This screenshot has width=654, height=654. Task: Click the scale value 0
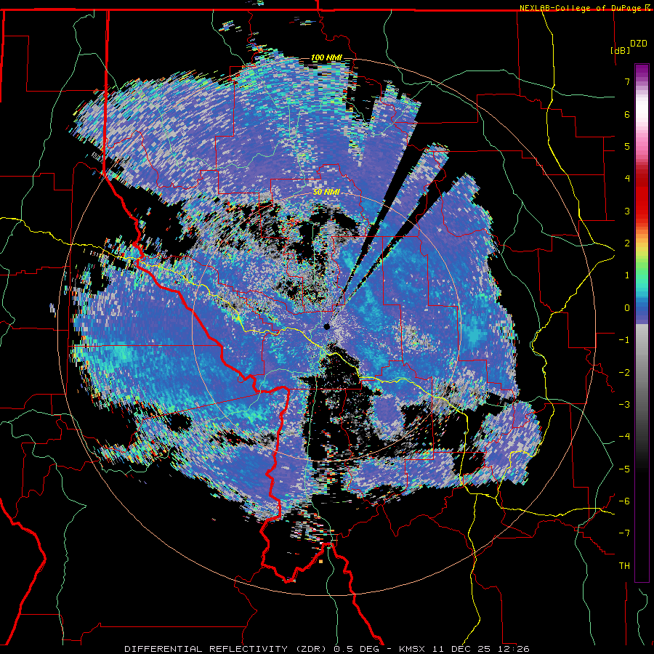(627, 308)
